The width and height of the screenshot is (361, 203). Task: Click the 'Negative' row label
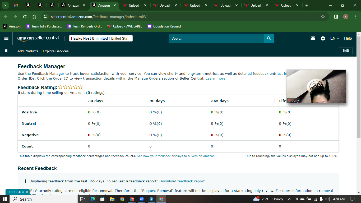30,135
